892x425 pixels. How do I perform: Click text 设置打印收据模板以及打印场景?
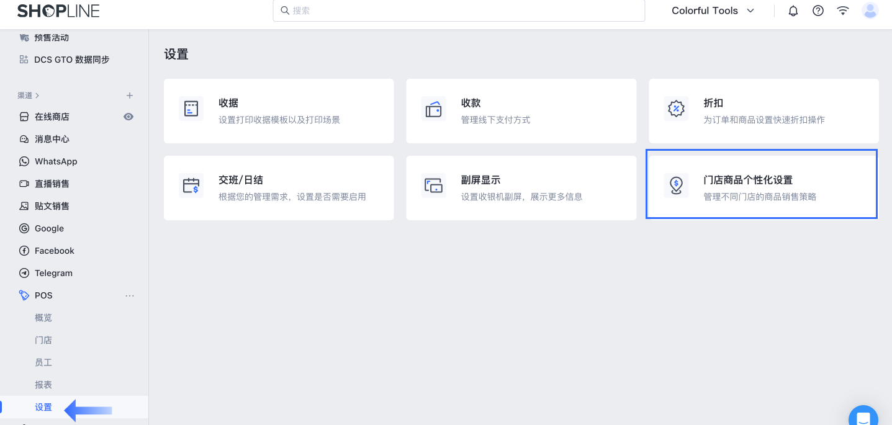coord(279,120)
